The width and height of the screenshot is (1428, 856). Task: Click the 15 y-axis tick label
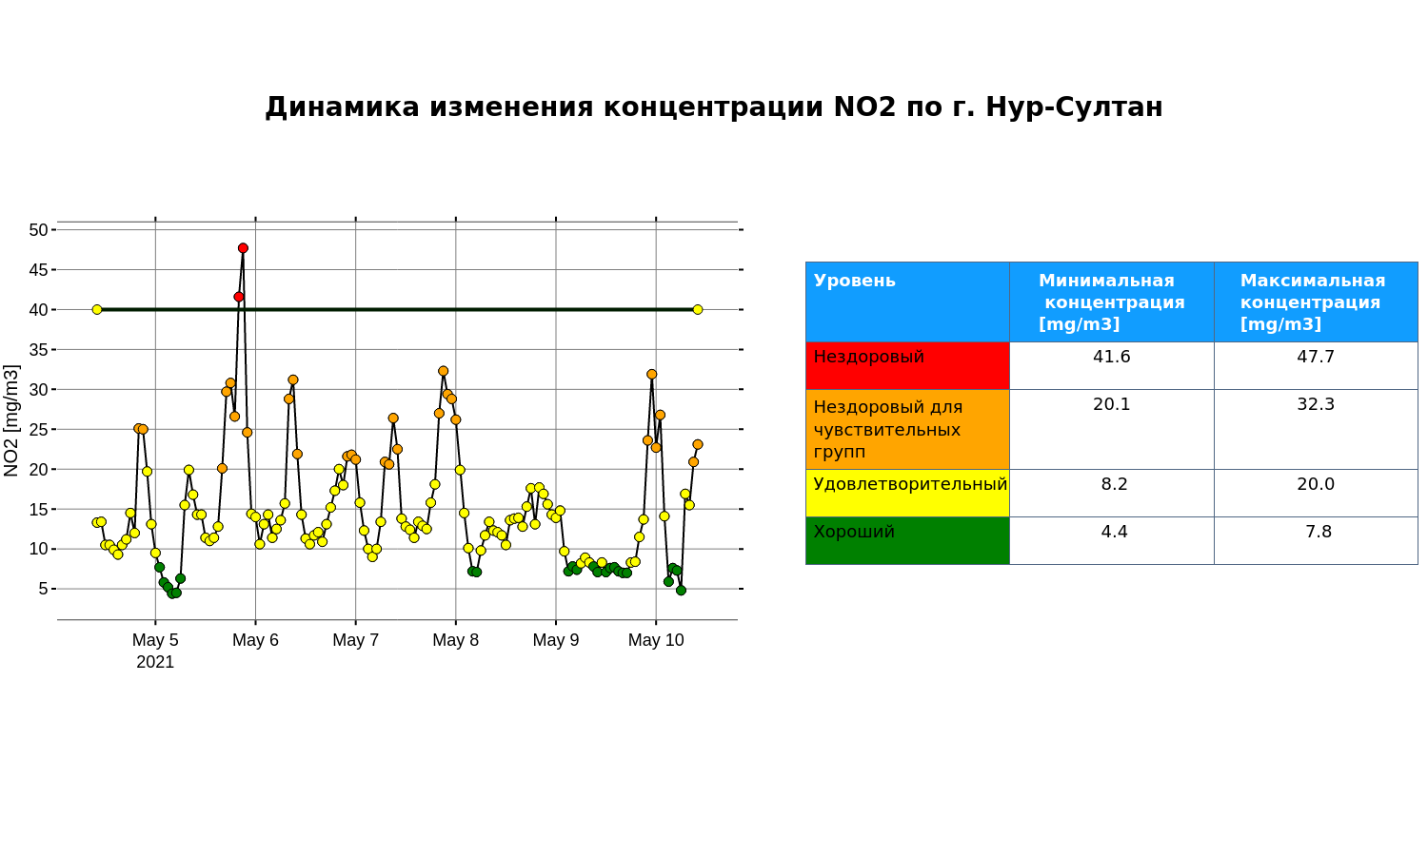[38, 510]
